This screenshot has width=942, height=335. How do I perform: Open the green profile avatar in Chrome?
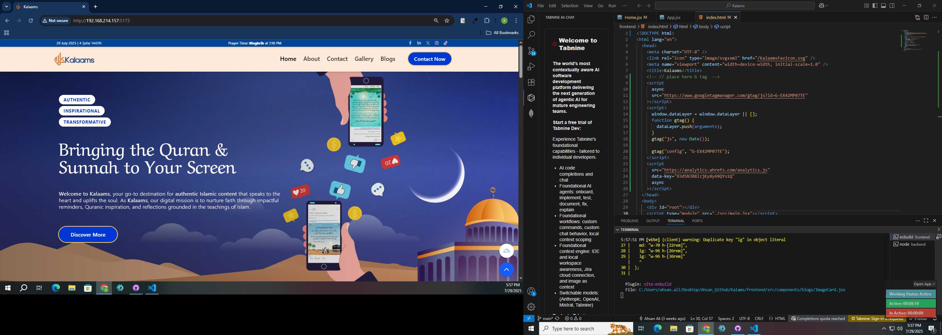point(504,21)
